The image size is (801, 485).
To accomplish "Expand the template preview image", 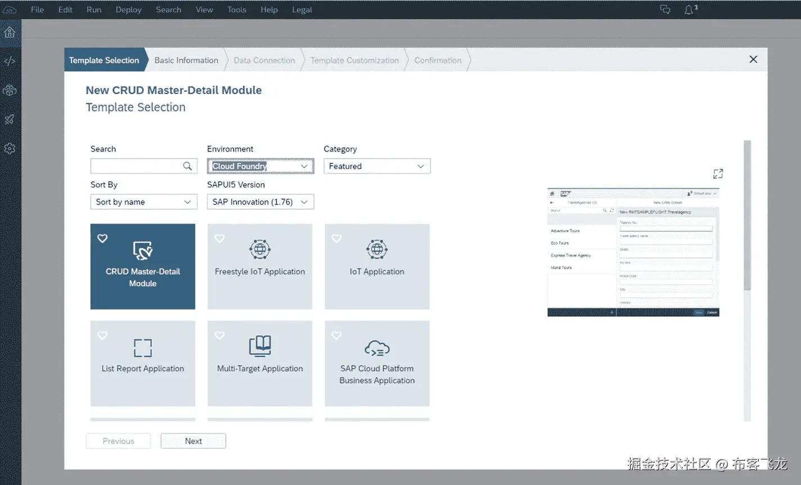I will click(x=718, y=174).
